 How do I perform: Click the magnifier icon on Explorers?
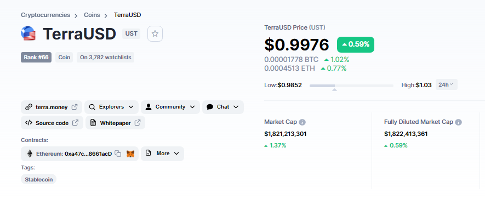(92, 107)
